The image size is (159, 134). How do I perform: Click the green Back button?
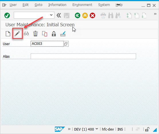pyautogui.click(x=78, y=15)
